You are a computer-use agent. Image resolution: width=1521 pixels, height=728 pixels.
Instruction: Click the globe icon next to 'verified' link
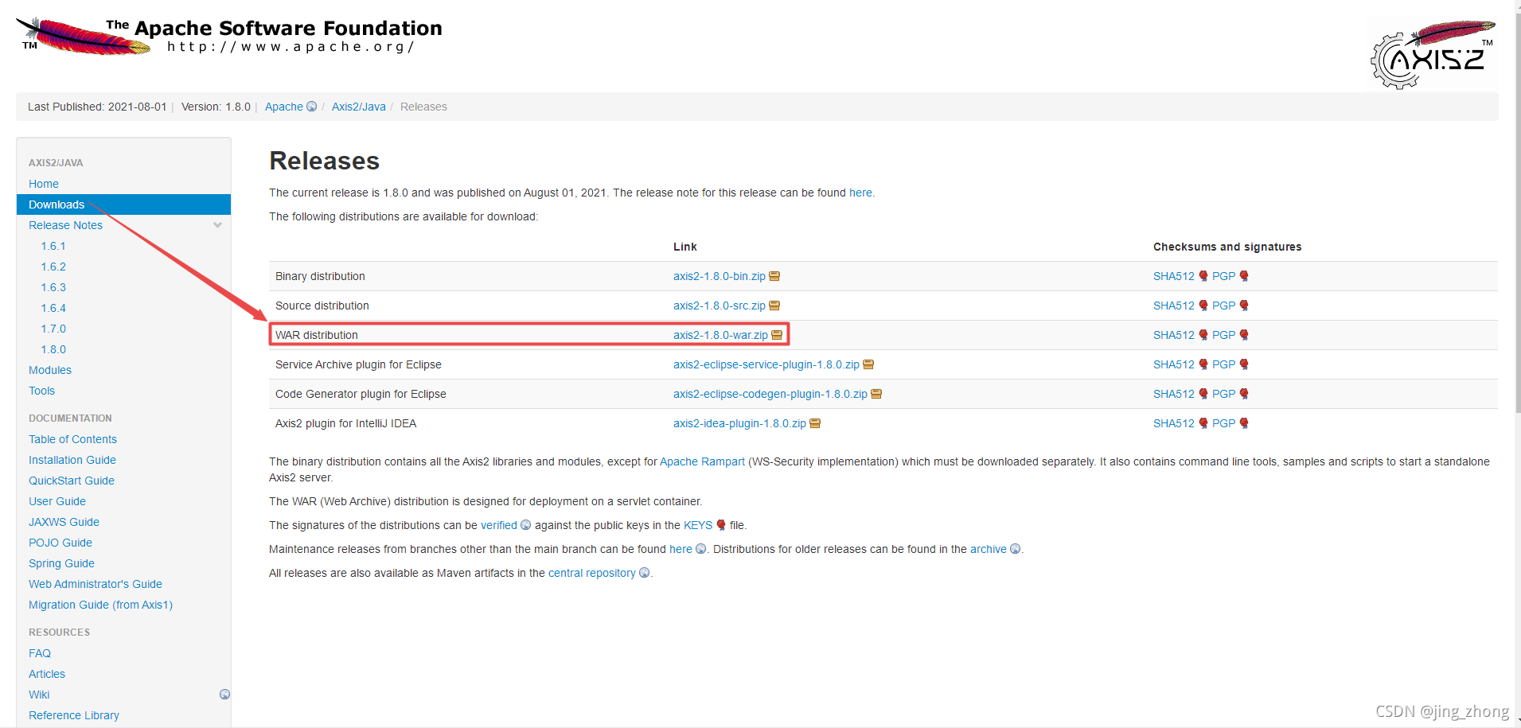[x=525, y=525]
